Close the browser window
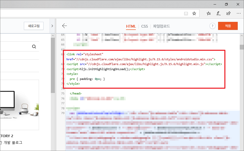Image resolution: width=244 pixels, height=151 pixels. pyautogui.click(x=238, y=4)
